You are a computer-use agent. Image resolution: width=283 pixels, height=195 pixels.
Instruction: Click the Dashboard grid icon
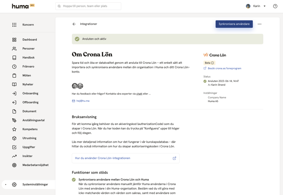14,40
